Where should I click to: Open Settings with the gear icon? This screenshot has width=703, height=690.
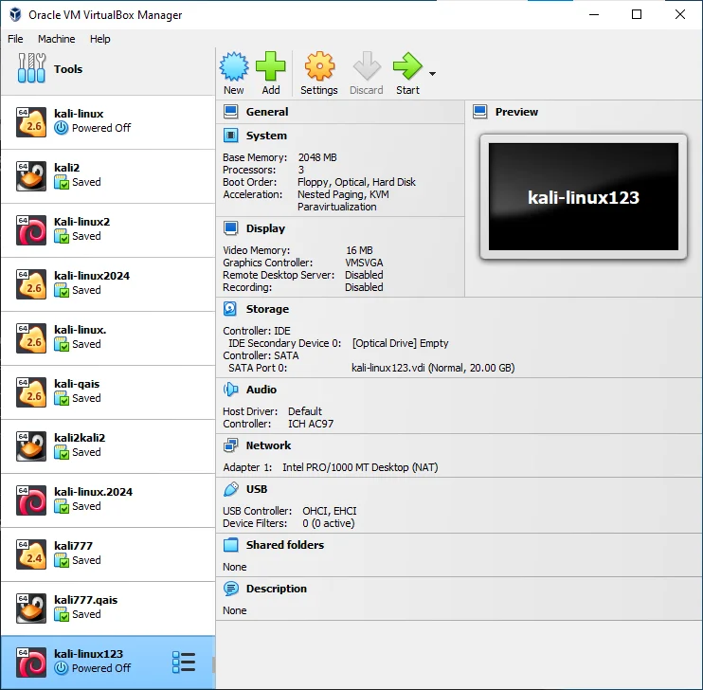click(319, 66)
